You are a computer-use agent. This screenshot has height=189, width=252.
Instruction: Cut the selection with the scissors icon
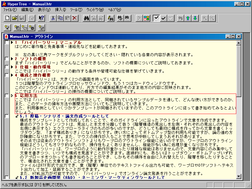pos(53,18)
